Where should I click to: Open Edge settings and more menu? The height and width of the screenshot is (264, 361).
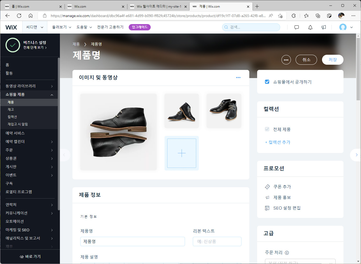point(353,16)
